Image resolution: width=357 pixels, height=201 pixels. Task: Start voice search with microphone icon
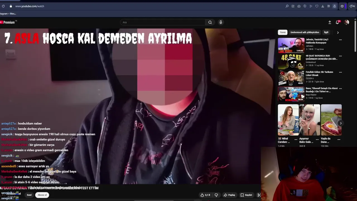pos(221,22)
